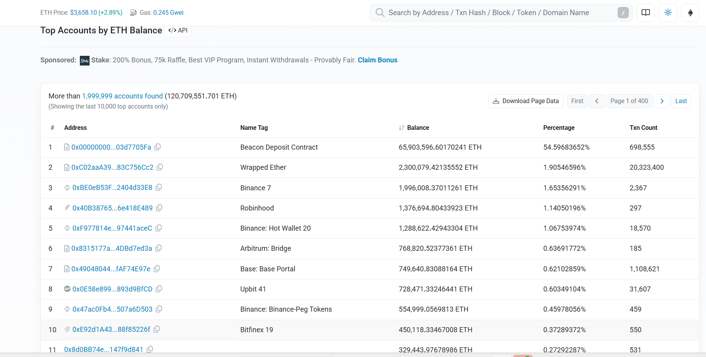Click the Stake sponsor logo
The height and width of the screenshot is (357, 706).
[x=84, y=60]
